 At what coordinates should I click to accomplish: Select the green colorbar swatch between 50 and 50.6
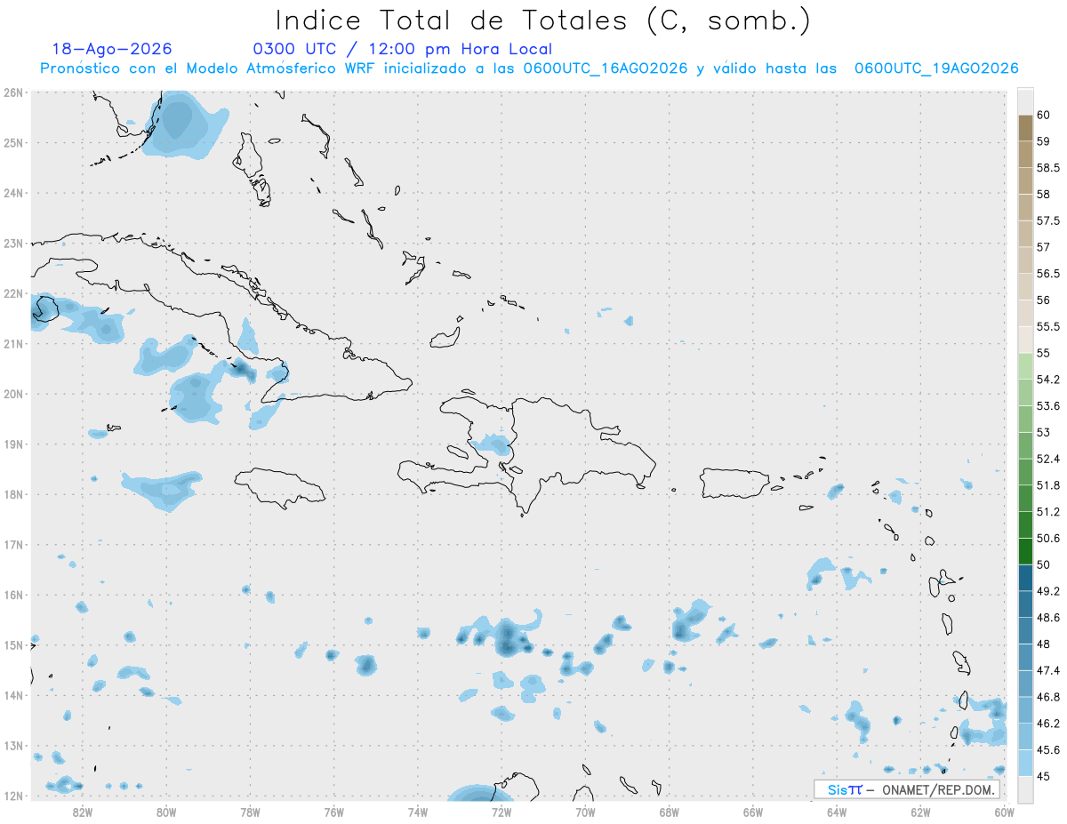(x=1025, y=551)
